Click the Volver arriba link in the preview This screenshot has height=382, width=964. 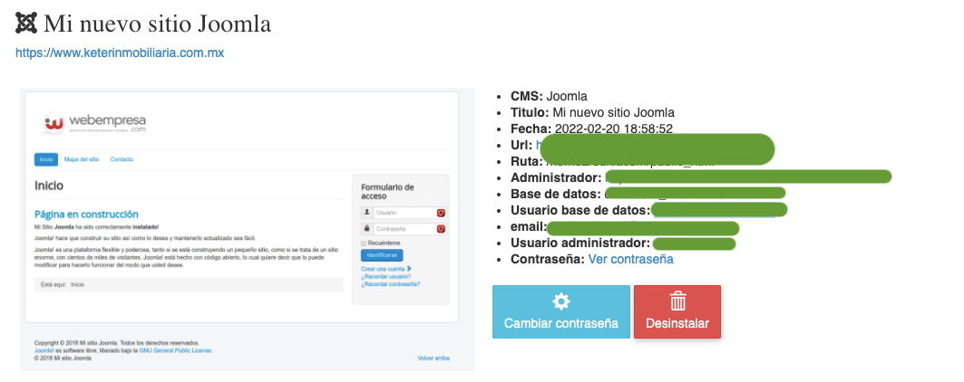click(433, 358)
